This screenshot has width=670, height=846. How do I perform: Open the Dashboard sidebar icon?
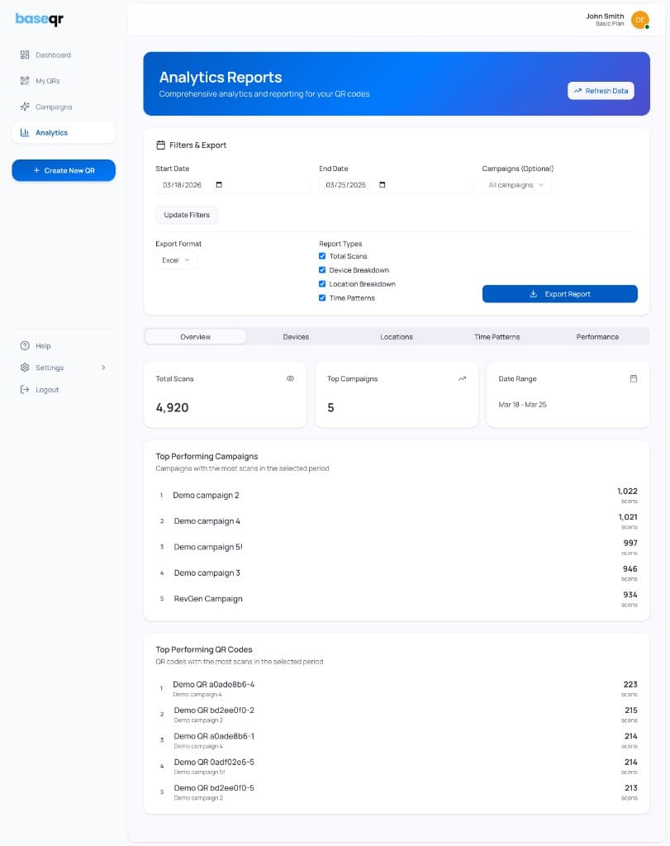(25, 55)
